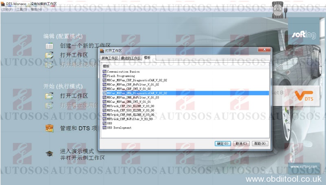Switch to the 最近的工作区 tab

click(131, 58)
